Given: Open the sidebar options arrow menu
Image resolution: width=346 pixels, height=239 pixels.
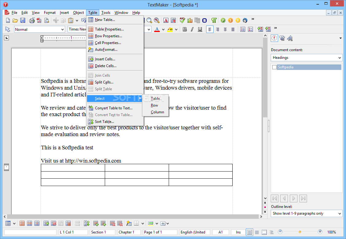Looking at the screenshot, I should click(340, 38).
